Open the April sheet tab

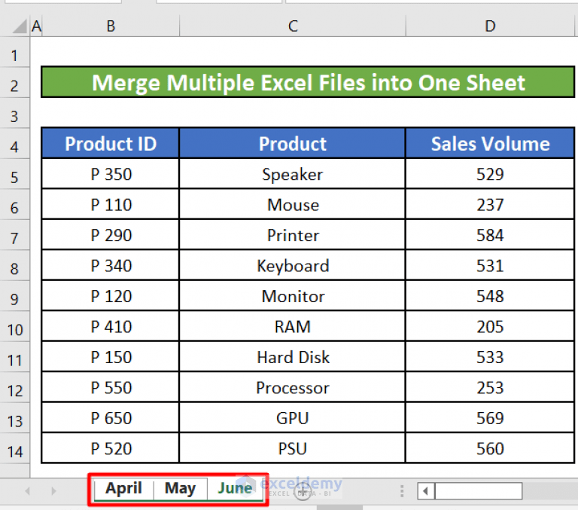(123, 489)
